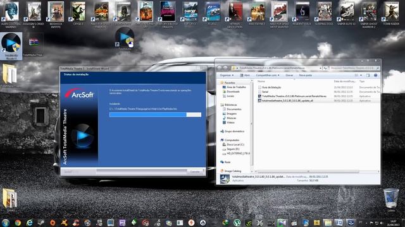Sort files by the Nome column header

(261, 81)
